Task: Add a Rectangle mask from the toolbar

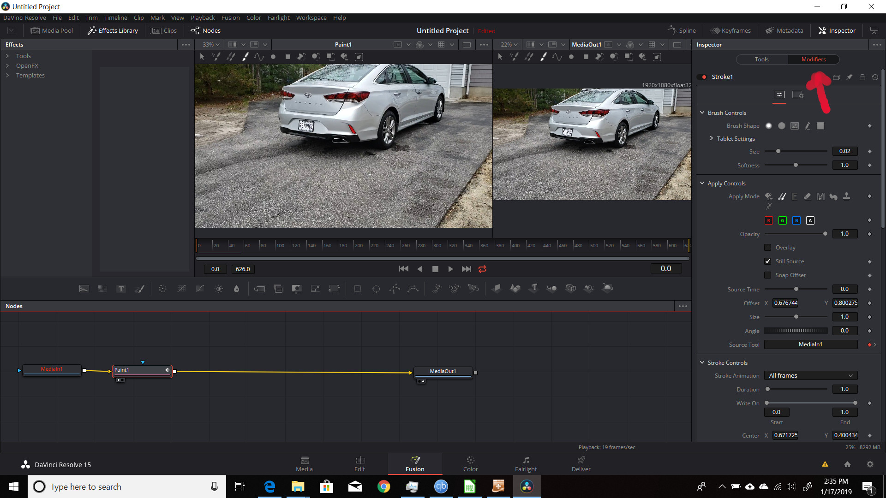Action: point(357,289)
